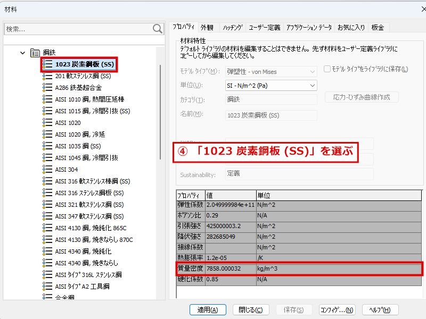Click the 適用(A) button
Screen dimensions: 426x319
208,310
